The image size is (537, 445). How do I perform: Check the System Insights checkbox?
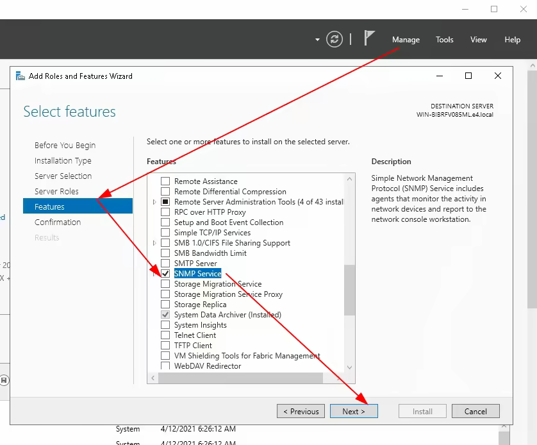(165, 324)
